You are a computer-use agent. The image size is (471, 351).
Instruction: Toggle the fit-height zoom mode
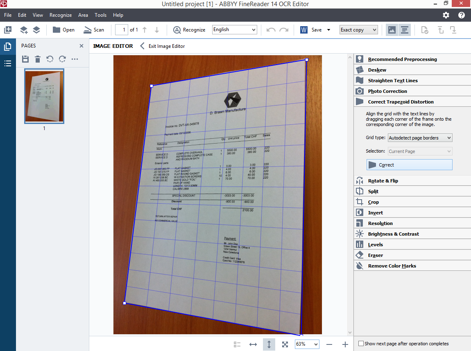coord(269,344)
